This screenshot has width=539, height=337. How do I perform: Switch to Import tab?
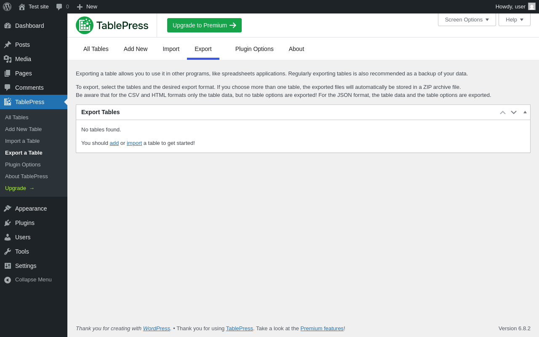[x=171, y=49]
